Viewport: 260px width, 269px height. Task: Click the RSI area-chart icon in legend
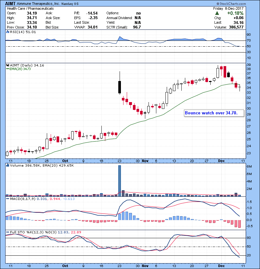(x=7, y=32)
